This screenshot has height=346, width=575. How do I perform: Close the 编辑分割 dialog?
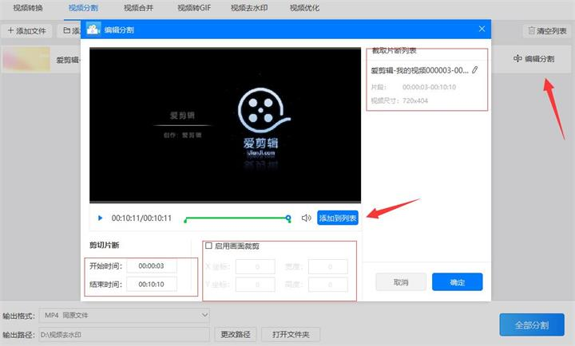point(482,29)
